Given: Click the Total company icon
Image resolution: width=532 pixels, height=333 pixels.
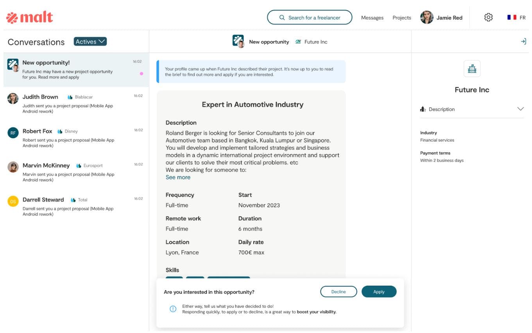Looking at the screenshot, I should 73,200.
